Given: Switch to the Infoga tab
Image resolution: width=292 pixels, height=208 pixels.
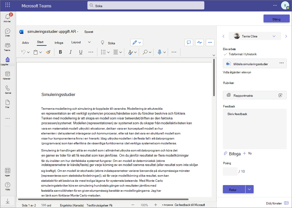Looking at the screenshot, I should coord(59,43).
